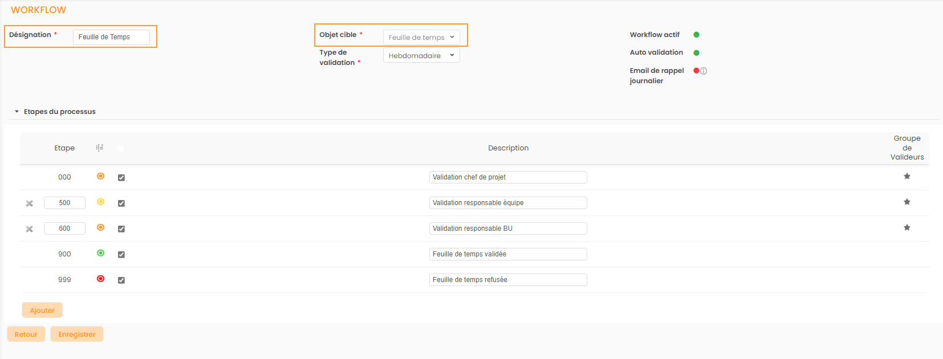
Task: Open the Objet cible dropdown
Action: [421, 38]
